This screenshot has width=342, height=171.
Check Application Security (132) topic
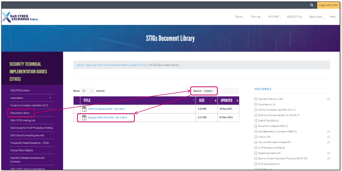[256, 99]
